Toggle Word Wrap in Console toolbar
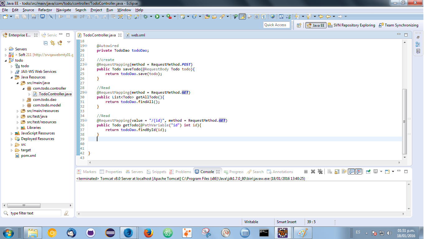Image resolution: width=424 pixels, height=239 pixels. (x=344, y=171)
